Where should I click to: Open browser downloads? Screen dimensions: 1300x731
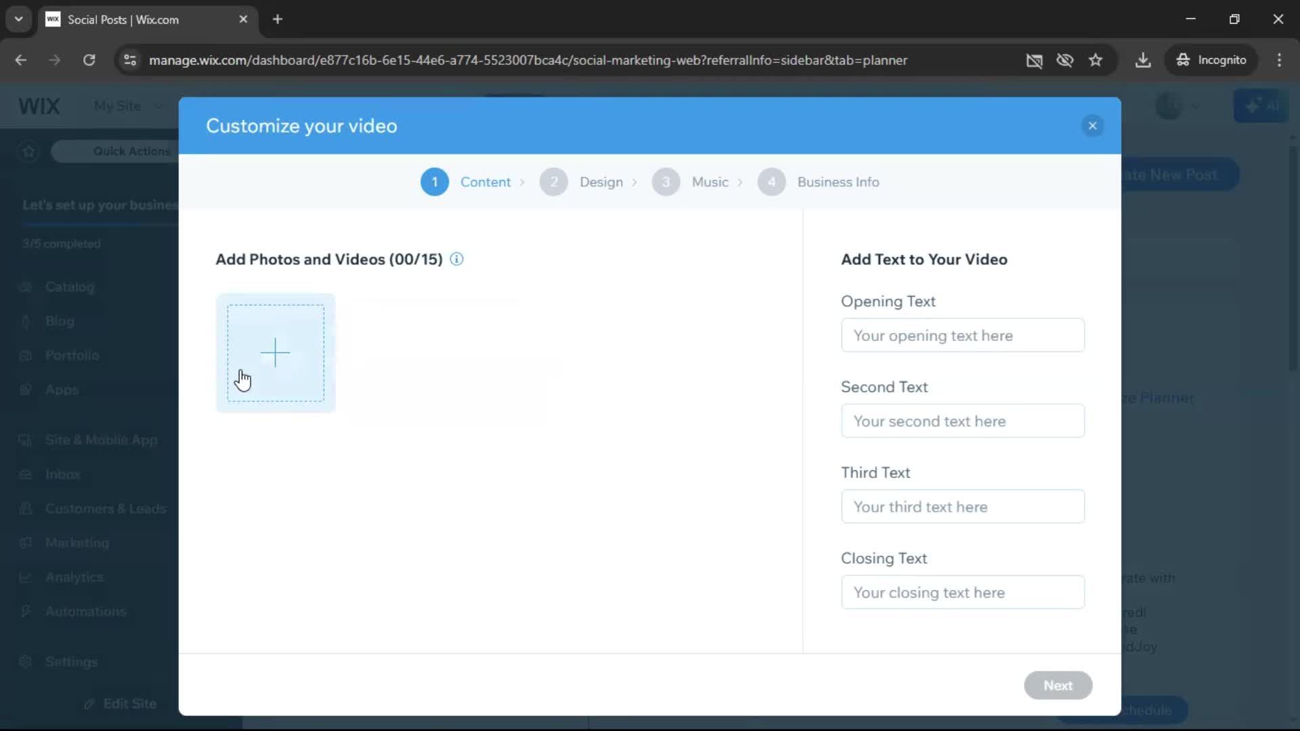(x=1143, y=60)
